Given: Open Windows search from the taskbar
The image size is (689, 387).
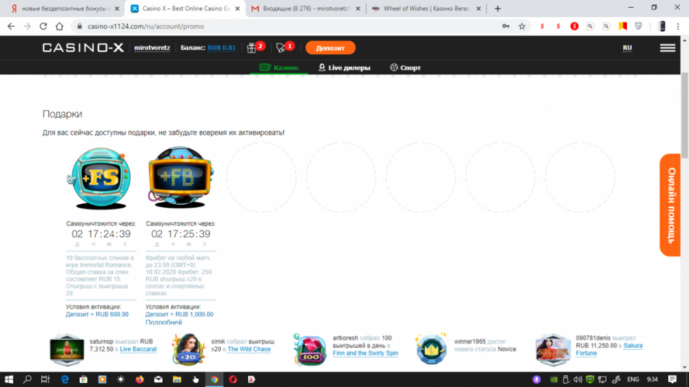Looking at the screenshot, I should (x=28, y=379).
